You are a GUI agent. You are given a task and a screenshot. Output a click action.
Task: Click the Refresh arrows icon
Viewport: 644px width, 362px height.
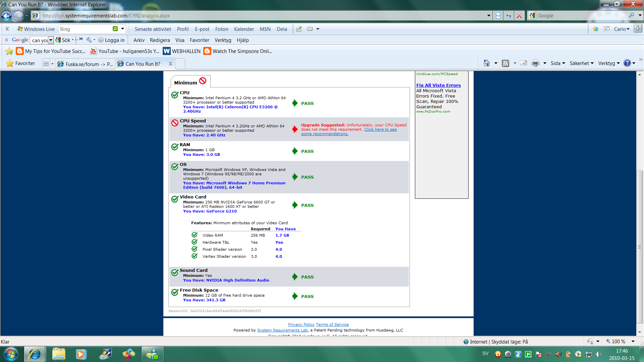click(509, 16)
